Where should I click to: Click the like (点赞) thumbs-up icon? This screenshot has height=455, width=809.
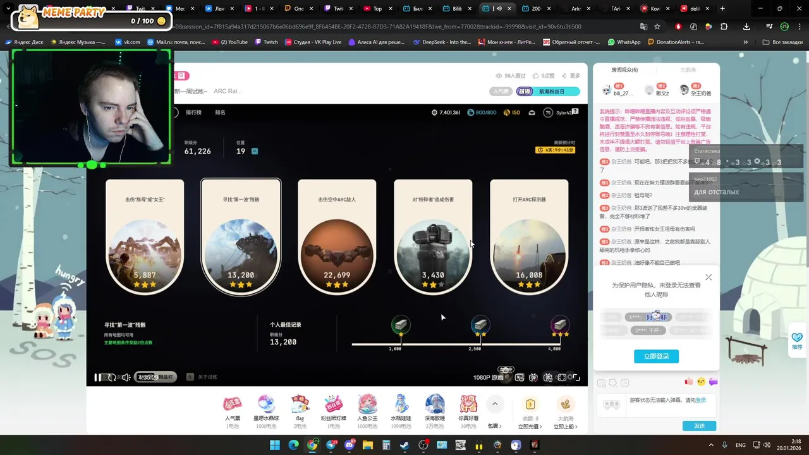coord(536,76)
